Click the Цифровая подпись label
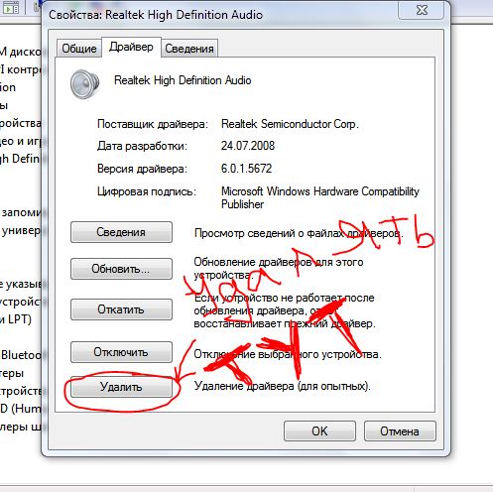493x492 pixels. (147, 191)
